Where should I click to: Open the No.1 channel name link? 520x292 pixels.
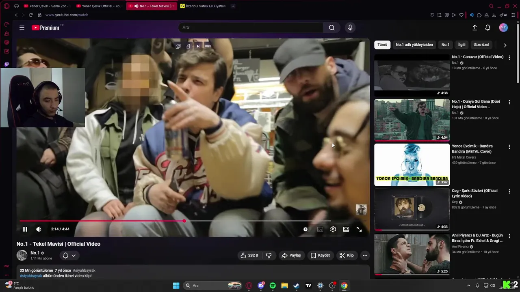35,253
